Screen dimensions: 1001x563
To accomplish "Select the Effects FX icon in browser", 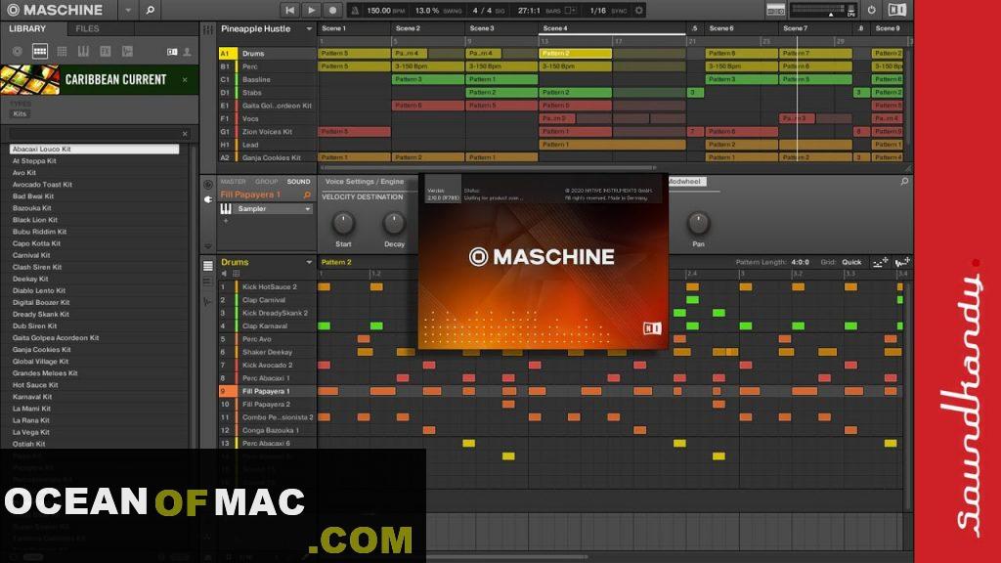I will [106, 52].
